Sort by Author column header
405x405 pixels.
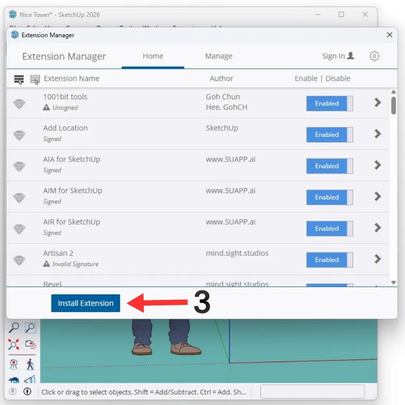click(x=221, y=78)
